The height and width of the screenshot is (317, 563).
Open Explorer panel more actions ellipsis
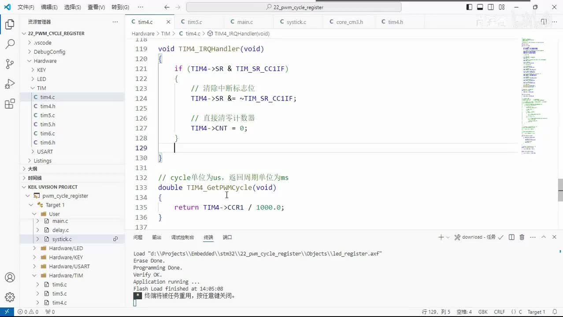[115, 22]
